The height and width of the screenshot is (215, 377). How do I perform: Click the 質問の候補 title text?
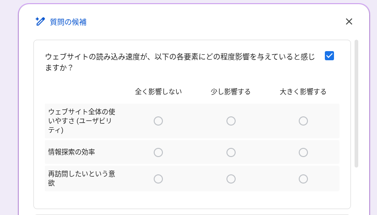coord(68,22)
